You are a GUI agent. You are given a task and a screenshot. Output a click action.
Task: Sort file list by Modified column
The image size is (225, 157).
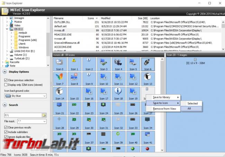(116, 18)
